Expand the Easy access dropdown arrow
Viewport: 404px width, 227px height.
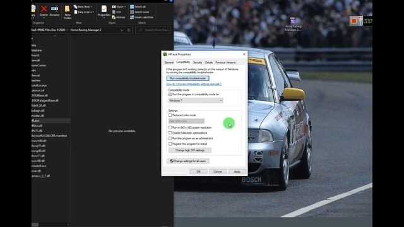93,12
